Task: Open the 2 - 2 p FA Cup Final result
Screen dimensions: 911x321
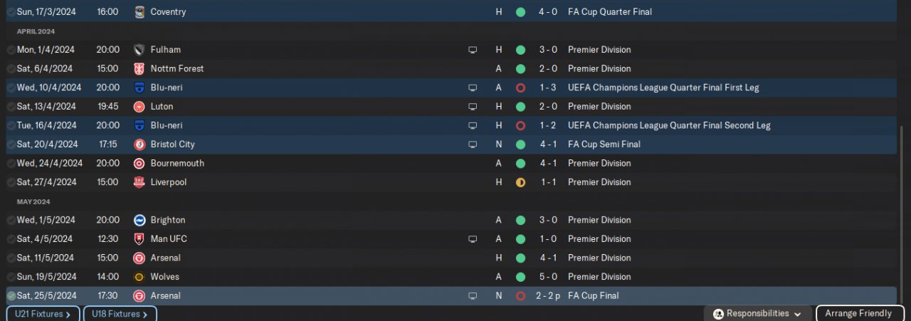Action: click(x=548, y=296)
